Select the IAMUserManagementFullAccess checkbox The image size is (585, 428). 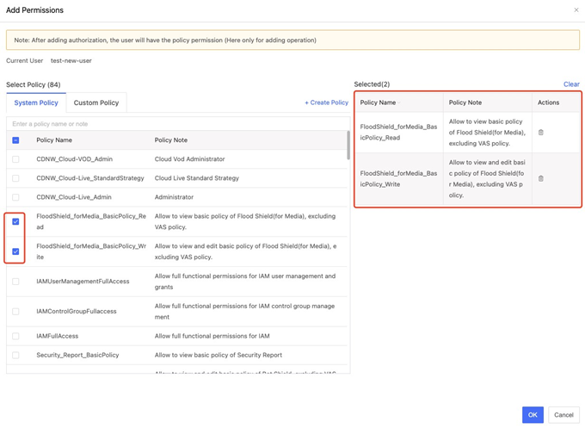pos(15,281)
